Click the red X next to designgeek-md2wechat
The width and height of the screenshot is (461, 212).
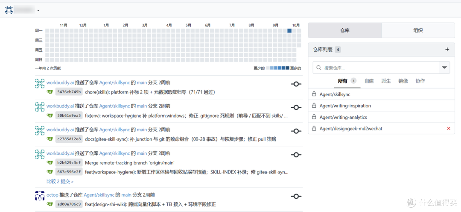click(x=448, y=128)
